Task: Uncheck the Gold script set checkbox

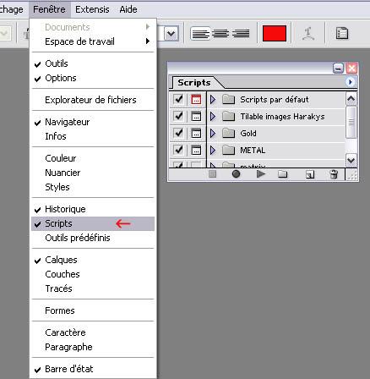Action: point(178,133)
